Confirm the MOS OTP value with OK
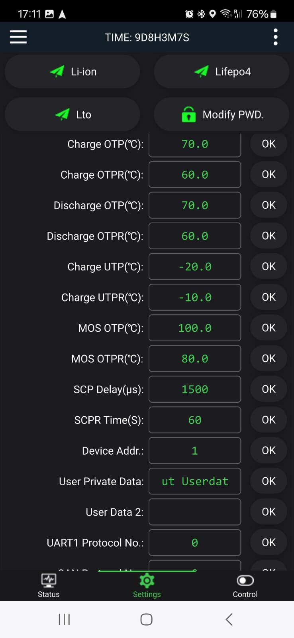Image resolution: width=294 pixels, height=638 pixels. point(269,328)
